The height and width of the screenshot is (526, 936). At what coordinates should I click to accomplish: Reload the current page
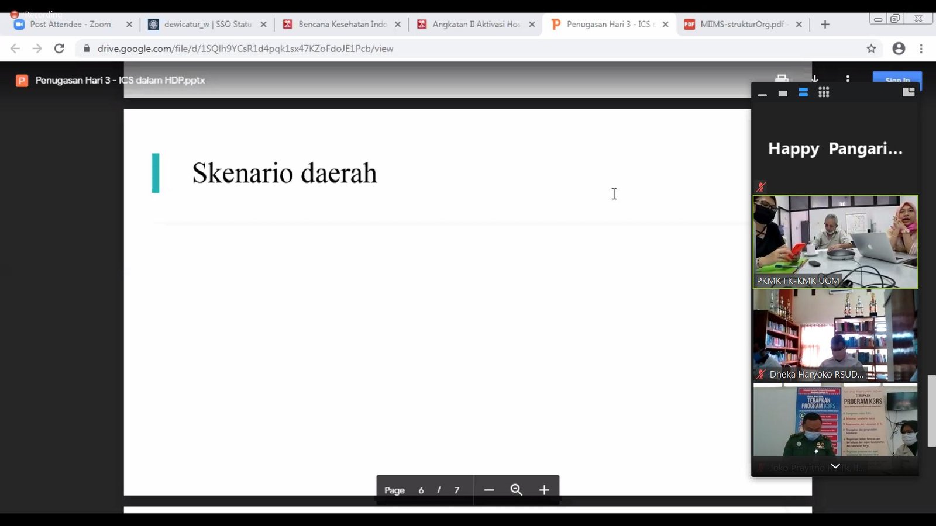pos(59,49)
